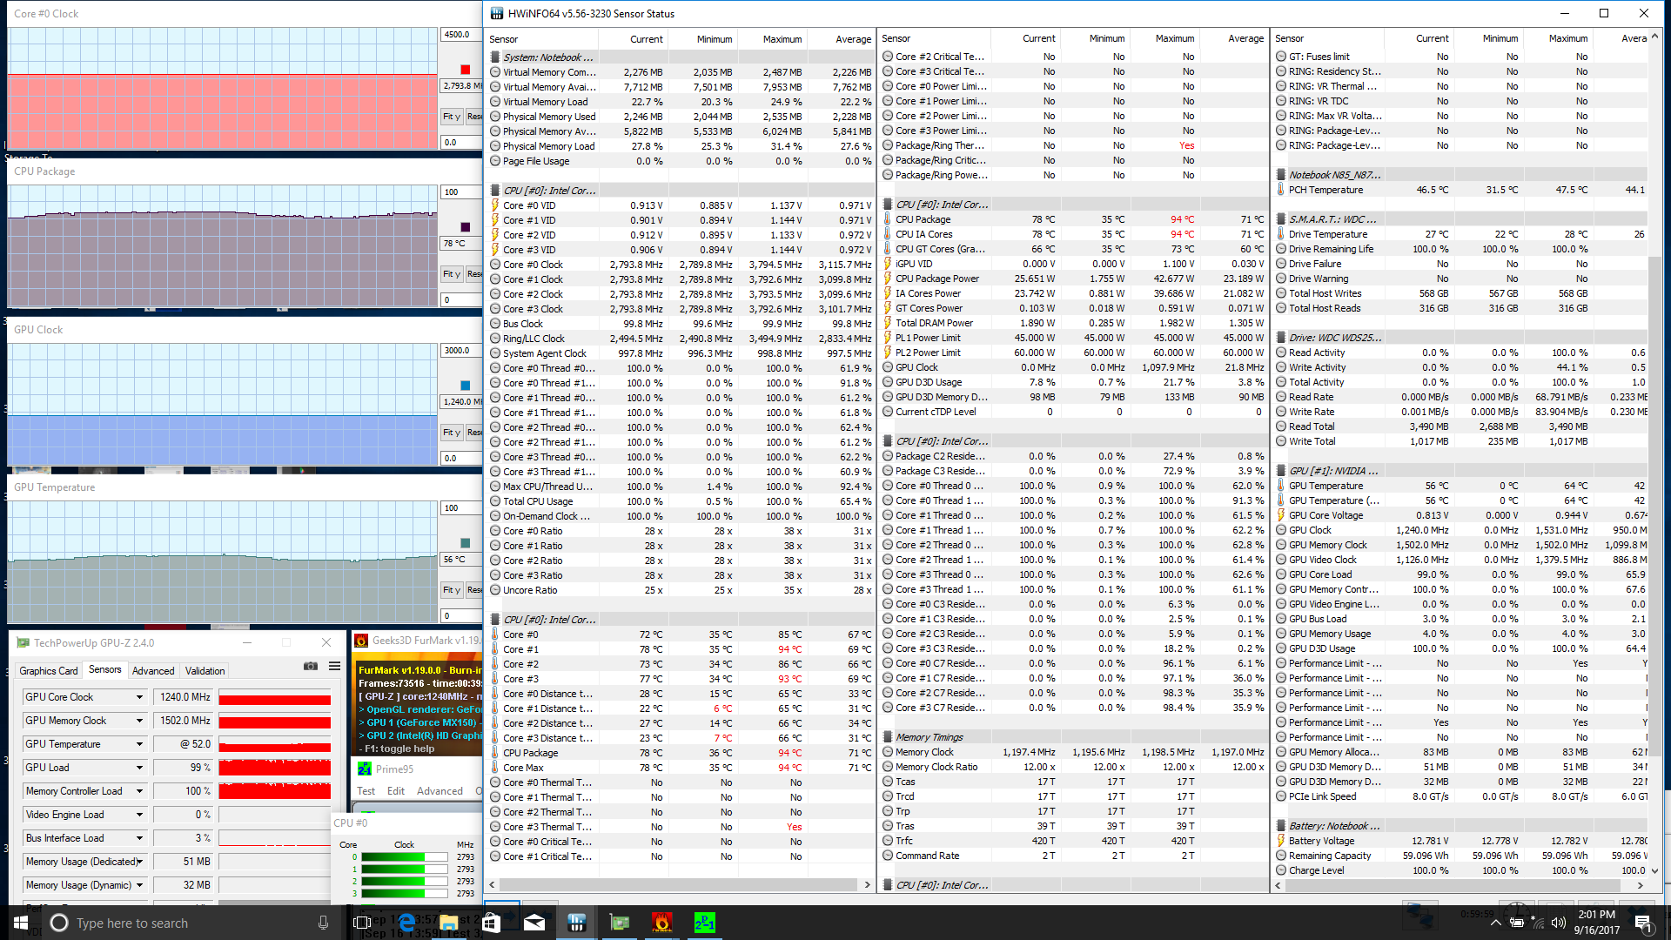This screenshot has width=1671, height=940.
Task: Click the PCH Temperature thermometer icon
Action: point(1281,190)
